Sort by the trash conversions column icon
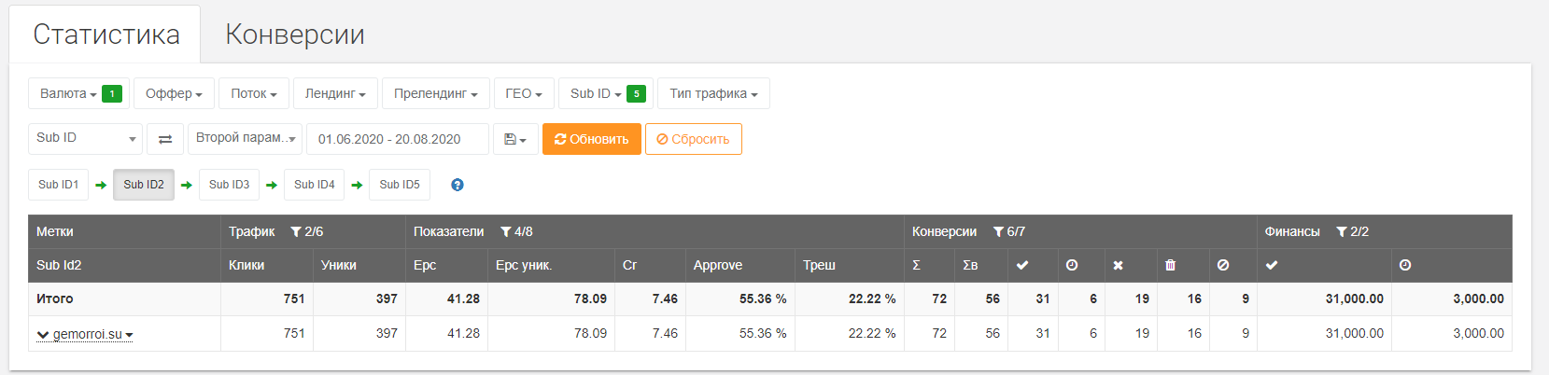The height and width of the screenshot is (375, 1549). [1170, 265]
